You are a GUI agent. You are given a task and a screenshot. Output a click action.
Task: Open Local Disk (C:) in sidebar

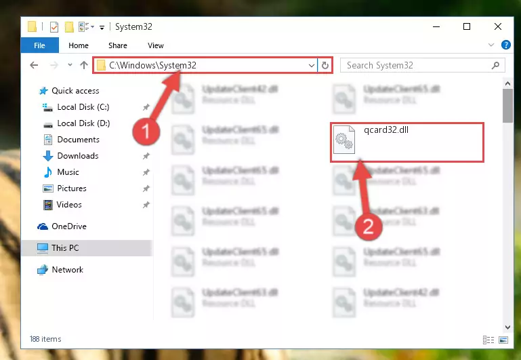click(x=83, y=107)
